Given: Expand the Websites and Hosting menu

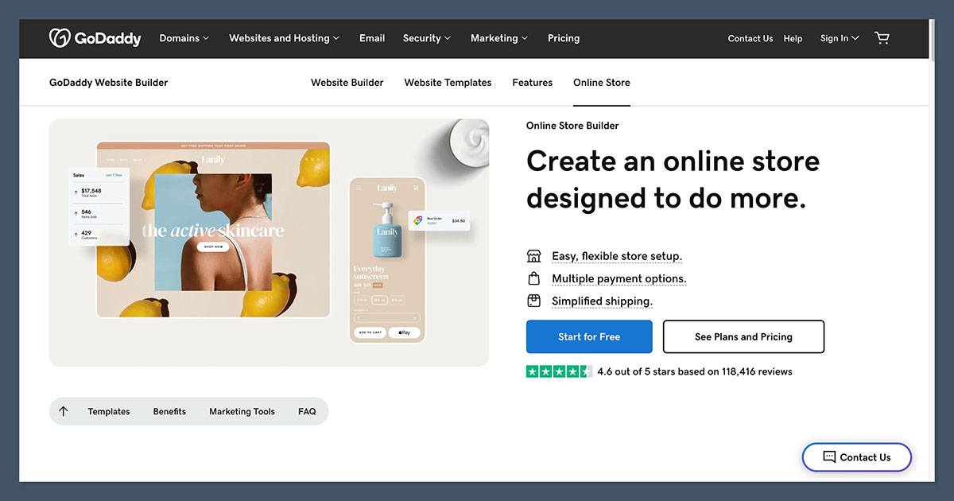Looking at the screenshot, I should [284, 38].
